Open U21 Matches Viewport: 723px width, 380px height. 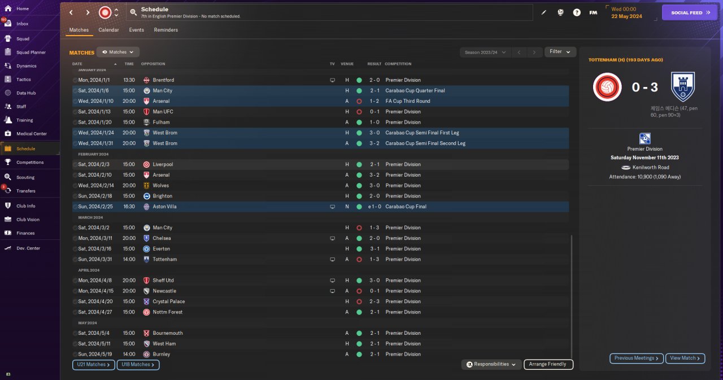click(x=94, y=365)
